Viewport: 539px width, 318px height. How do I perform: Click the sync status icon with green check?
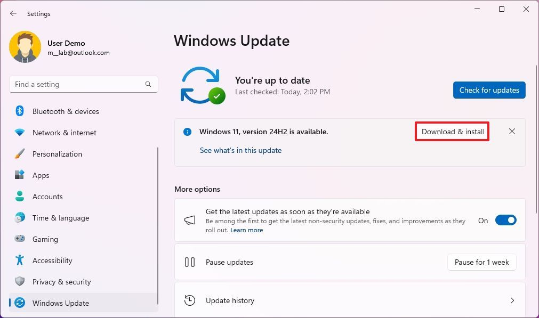tap(203, 86)
